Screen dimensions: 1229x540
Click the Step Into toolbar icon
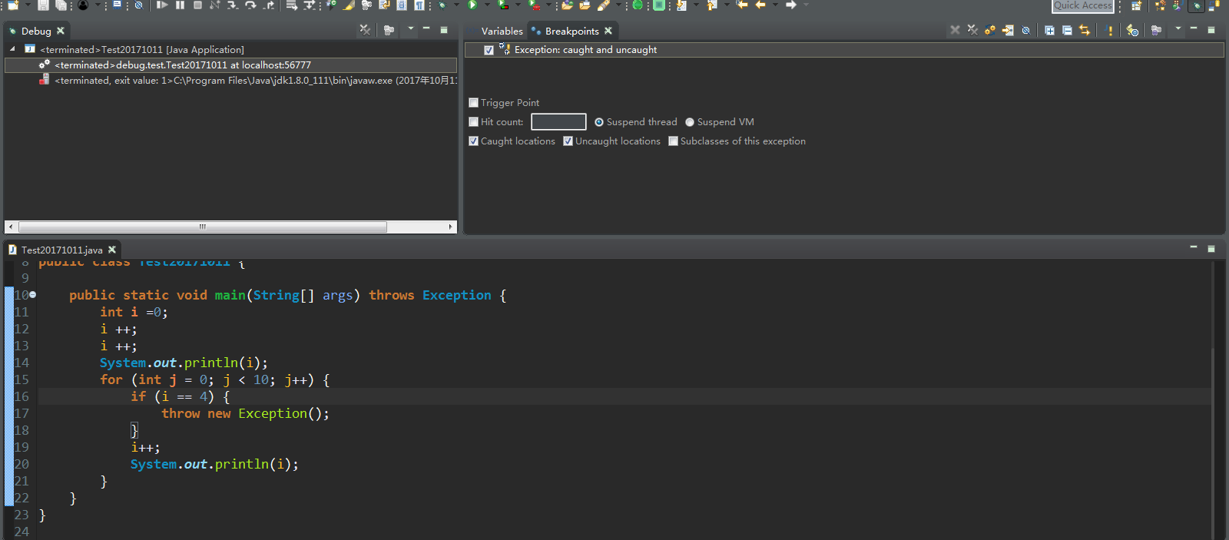coord(233,5)
